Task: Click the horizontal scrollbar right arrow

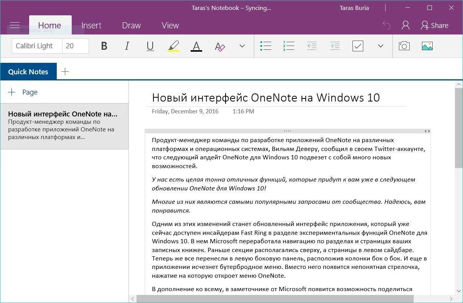Action: (x=451, y=299)
